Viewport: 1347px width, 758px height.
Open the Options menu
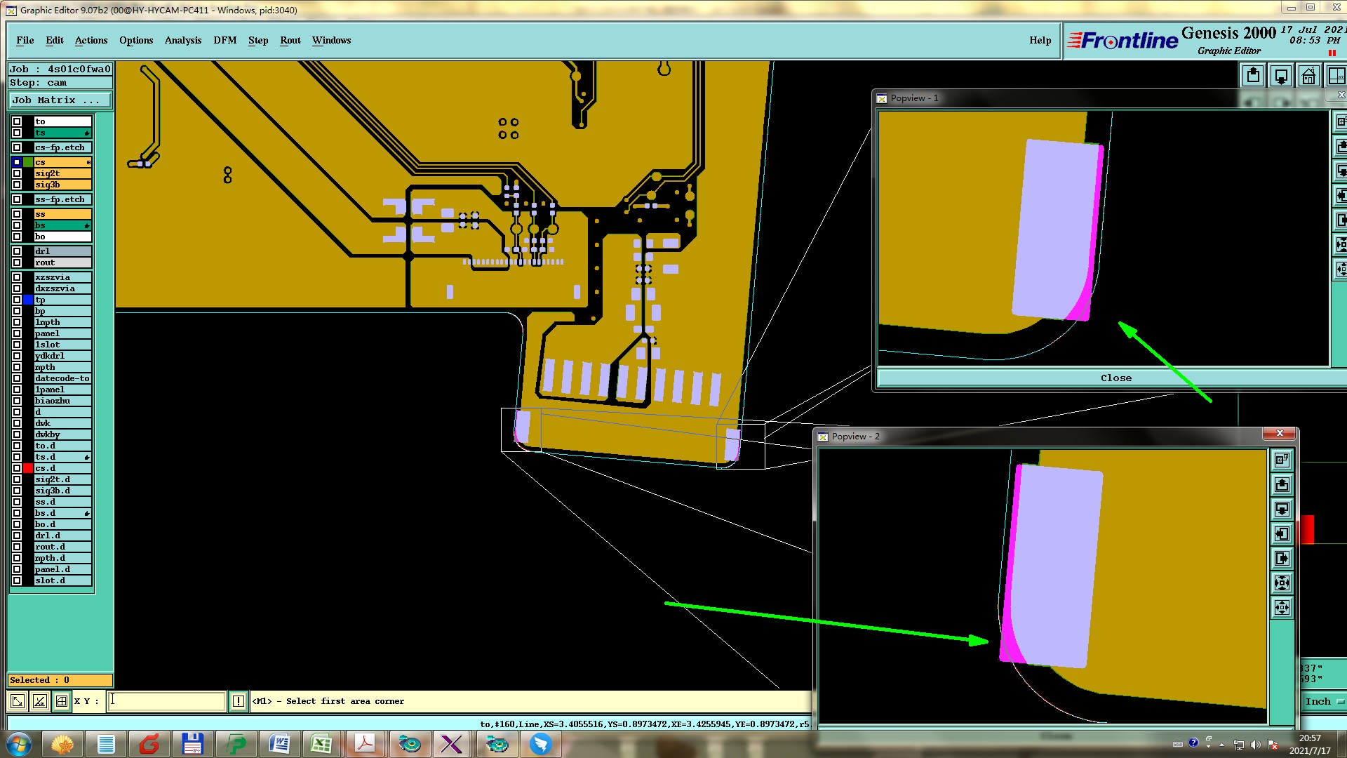tap(136, 41)
